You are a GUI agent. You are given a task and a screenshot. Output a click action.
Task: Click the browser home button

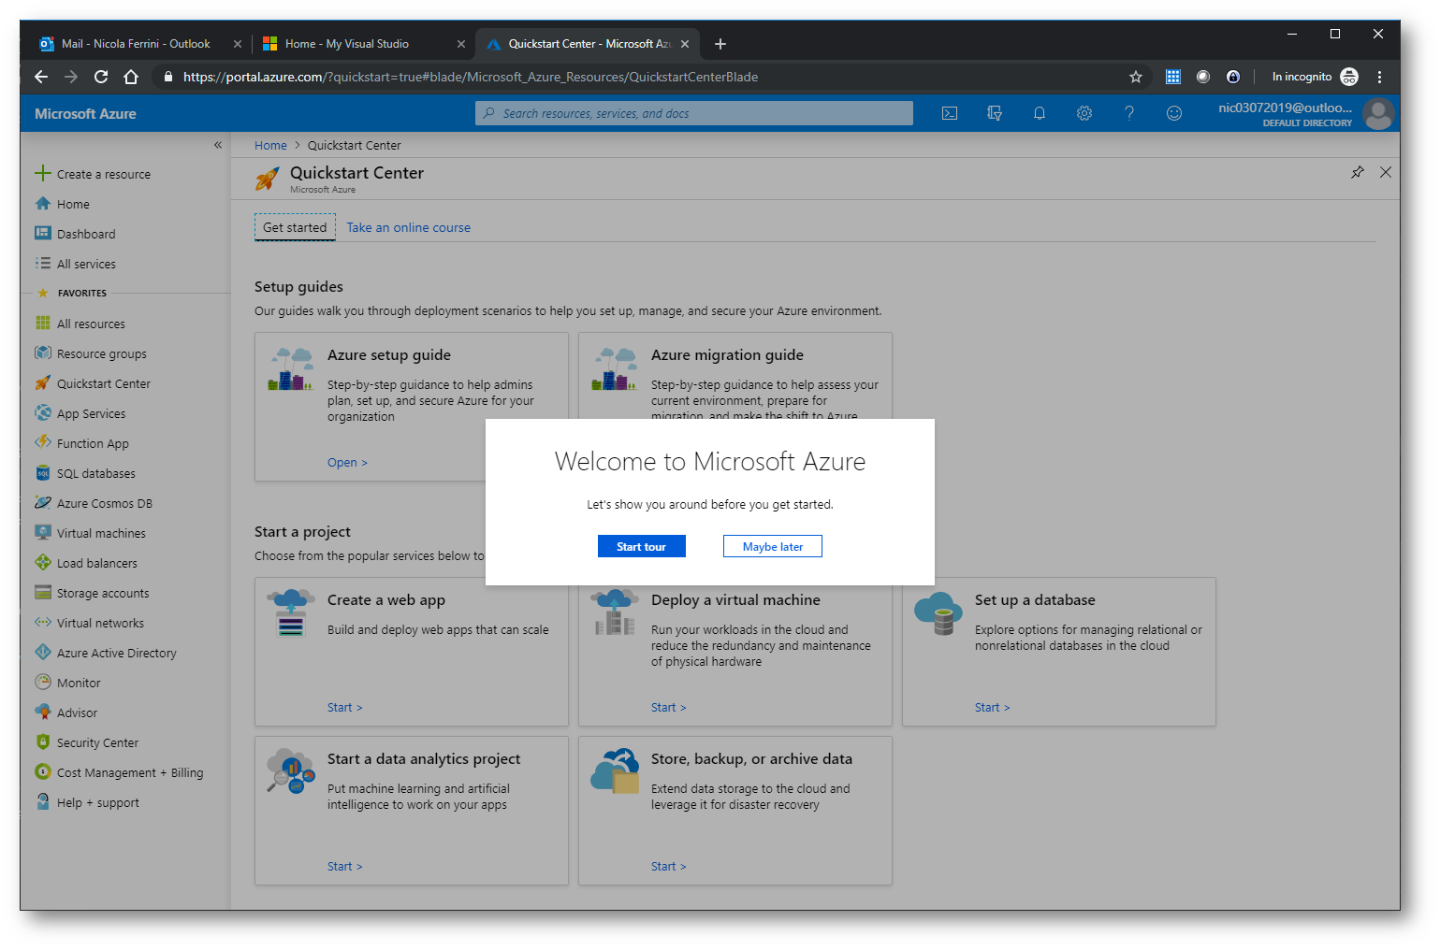tap(131, 77)
